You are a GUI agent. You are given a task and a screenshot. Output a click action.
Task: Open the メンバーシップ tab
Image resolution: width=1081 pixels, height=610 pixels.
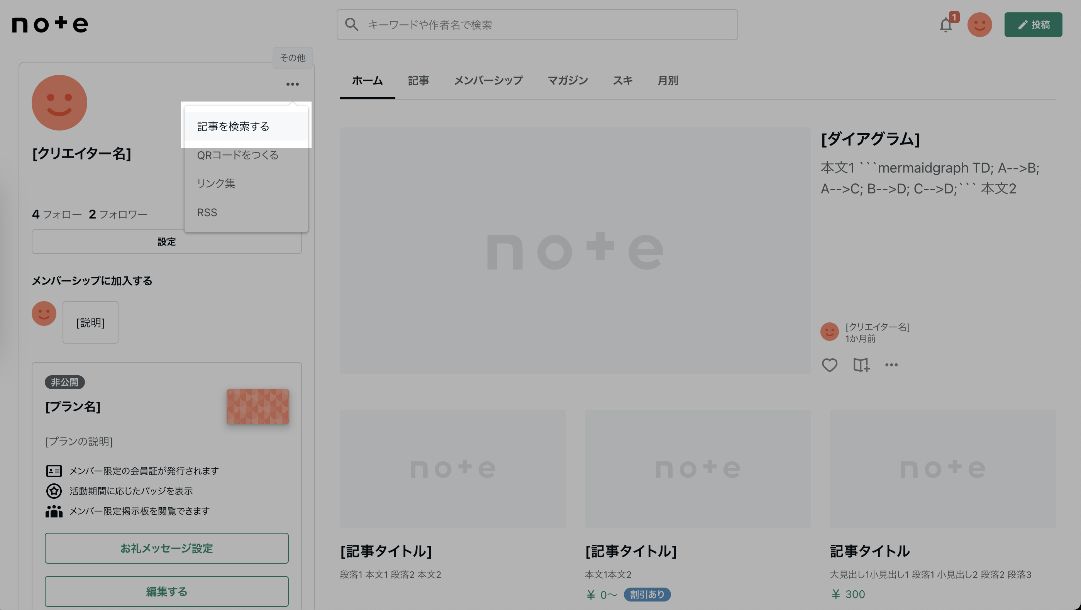click(488, 81)
